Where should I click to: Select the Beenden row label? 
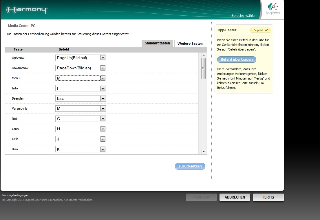pyautogui.click(x=18, y=99)
